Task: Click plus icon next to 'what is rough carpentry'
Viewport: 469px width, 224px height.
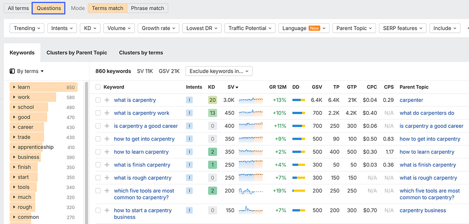Action: [107, 178]
